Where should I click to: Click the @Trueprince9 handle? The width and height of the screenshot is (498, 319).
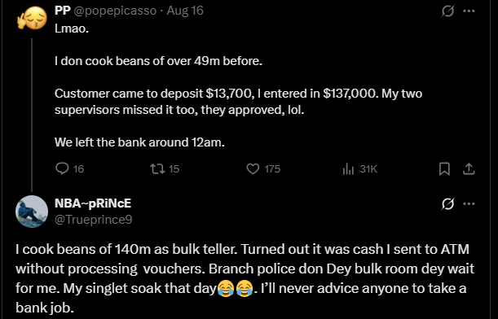[94, 220]
